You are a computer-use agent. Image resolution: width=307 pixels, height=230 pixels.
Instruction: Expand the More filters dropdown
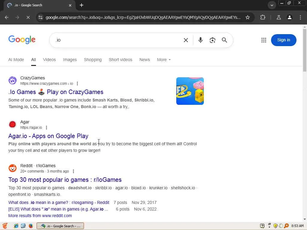[x=164, y=60]
